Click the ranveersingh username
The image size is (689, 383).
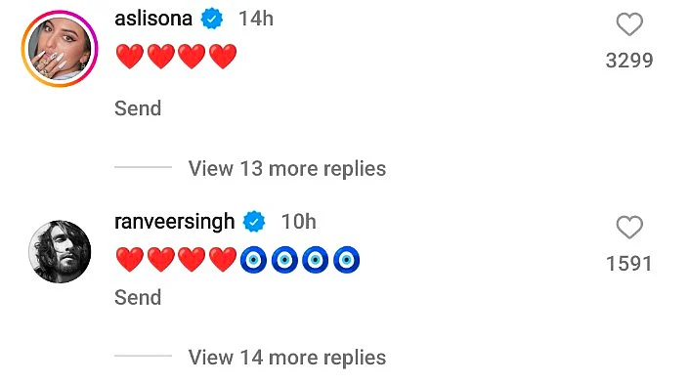174,222
